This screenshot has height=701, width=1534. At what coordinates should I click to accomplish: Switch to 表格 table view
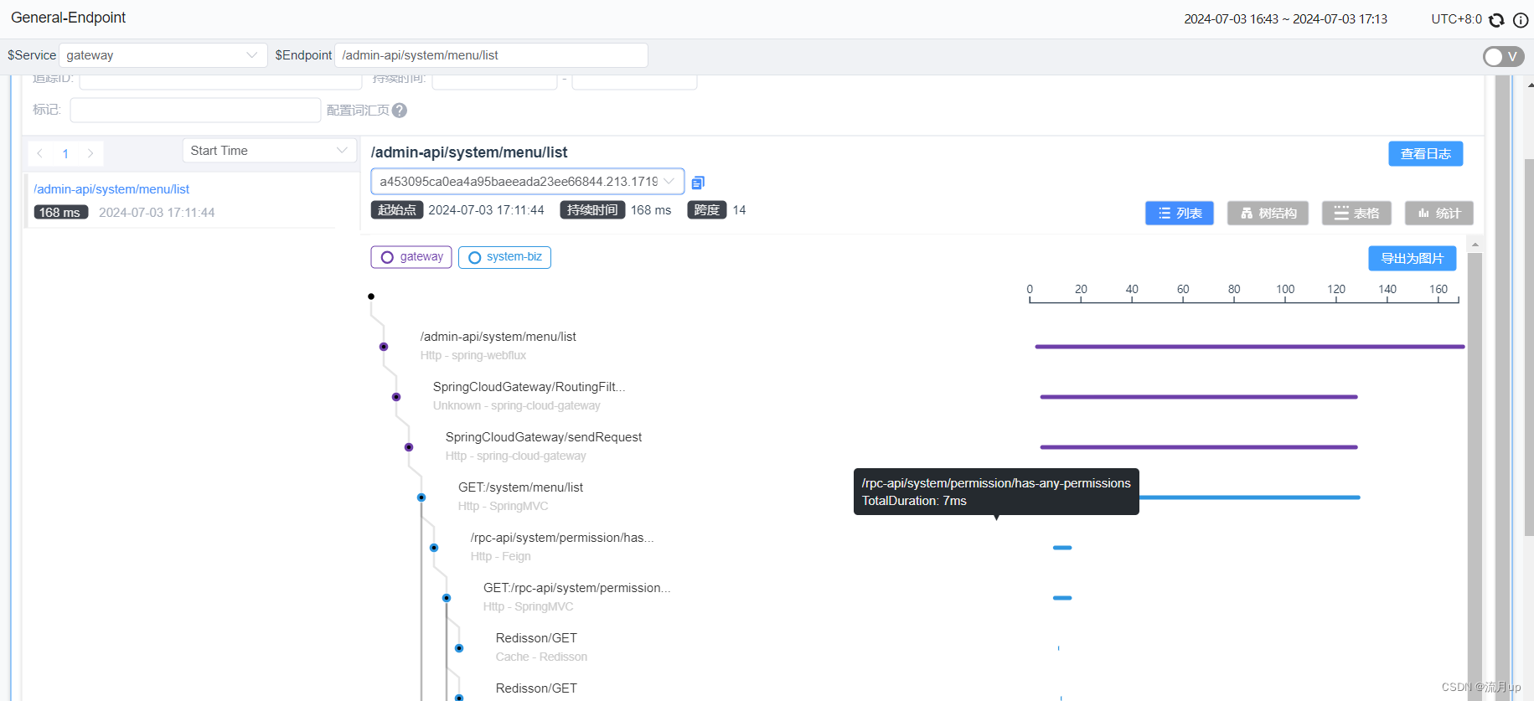1356,214
